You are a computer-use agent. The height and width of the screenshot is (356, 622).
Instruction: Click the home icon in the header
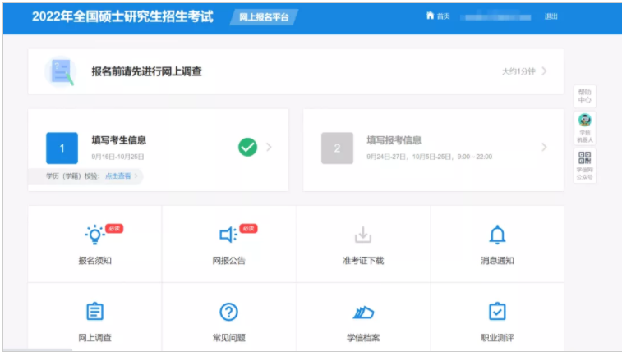[x=430, y=16]
